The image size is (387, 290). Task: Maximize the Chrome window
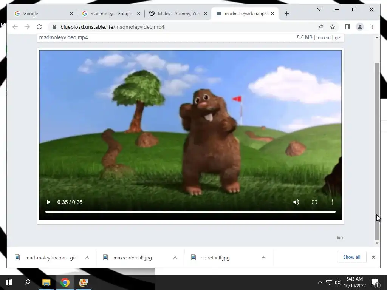pos(354,9)
